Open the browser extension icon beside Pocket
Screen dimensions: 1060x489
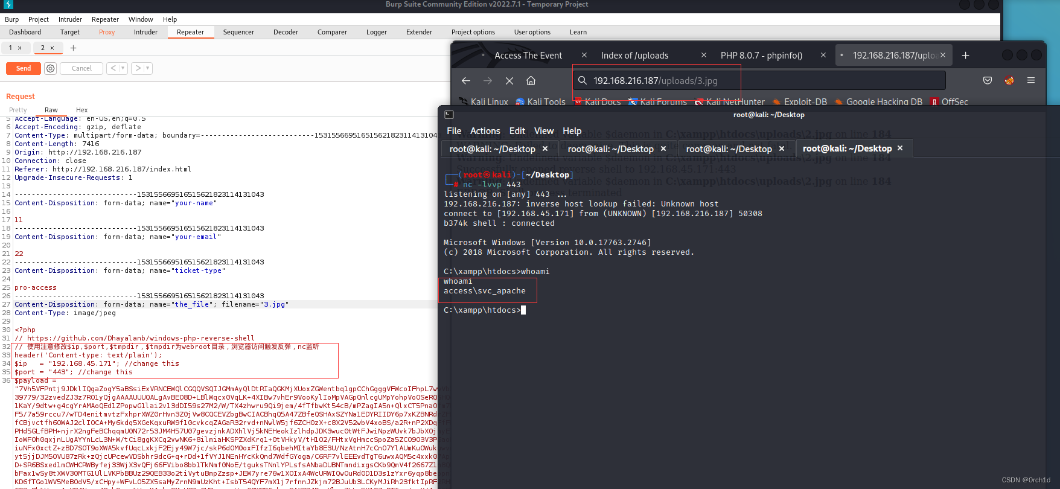[1009, 80]
